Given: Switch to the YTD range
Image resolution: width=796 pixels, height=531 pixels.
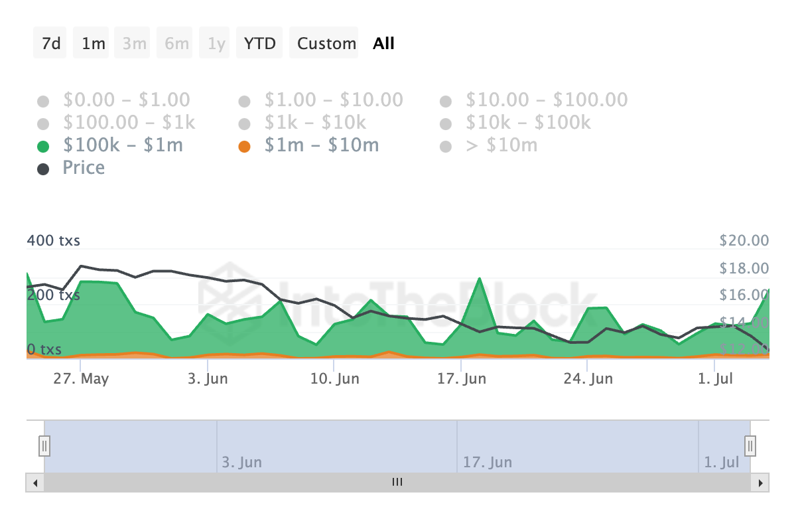Looking at the screenshot, I should (x=260, y=44).
